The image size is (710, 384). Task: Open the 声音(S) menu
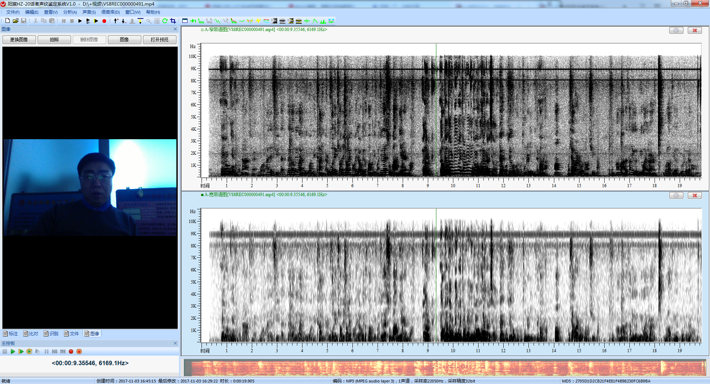click(x=89, y=12)
